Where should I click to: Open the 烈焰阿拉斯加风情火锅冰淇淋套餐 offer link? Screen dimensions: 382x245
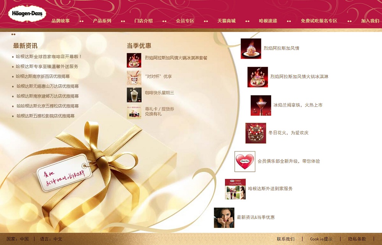[176, 58]
